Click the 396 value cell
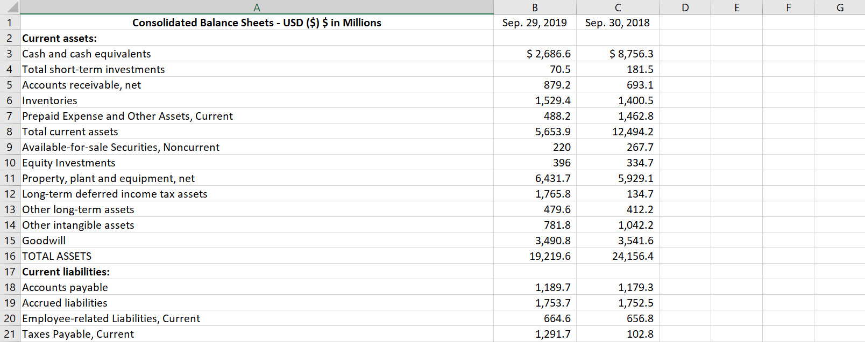 click(535, 163)
